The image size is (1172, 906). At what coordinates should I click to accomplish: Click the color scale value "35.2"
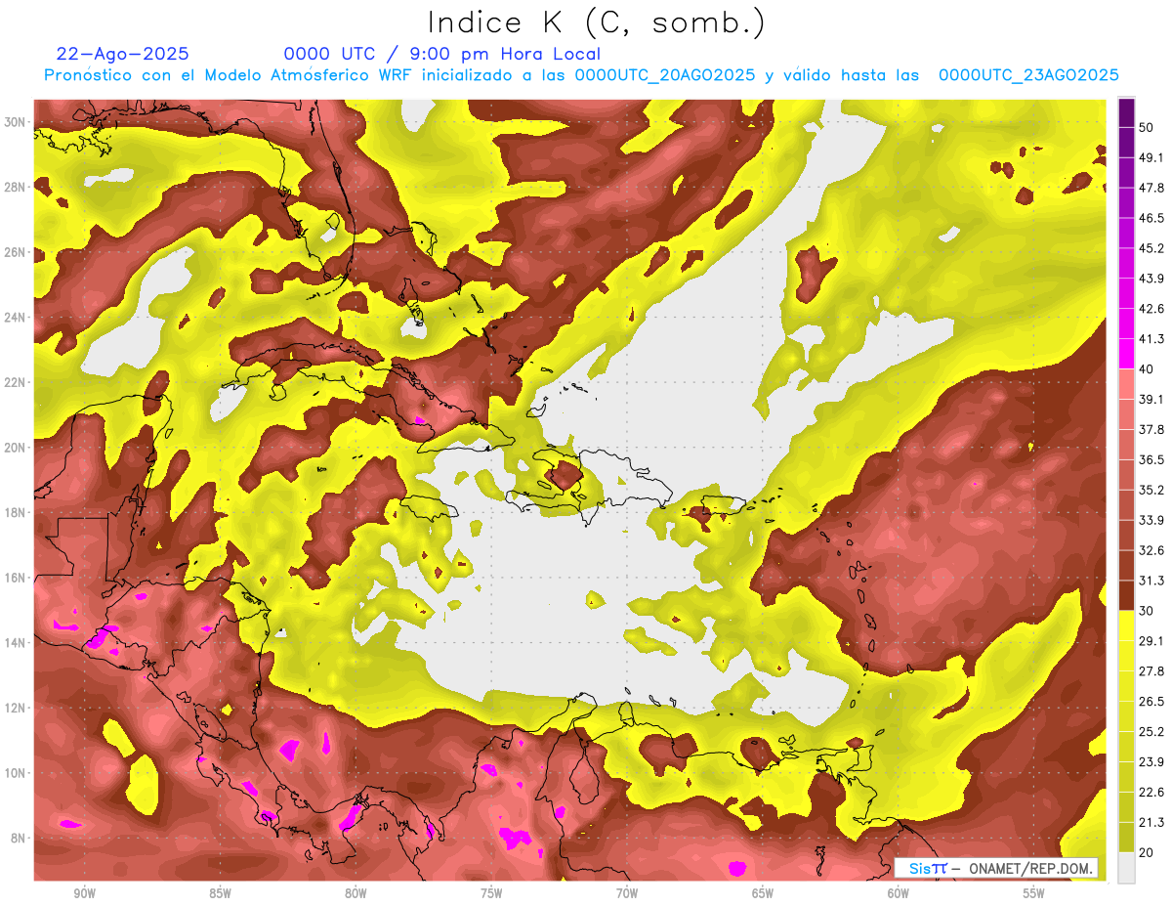(x=1152, y=490)
